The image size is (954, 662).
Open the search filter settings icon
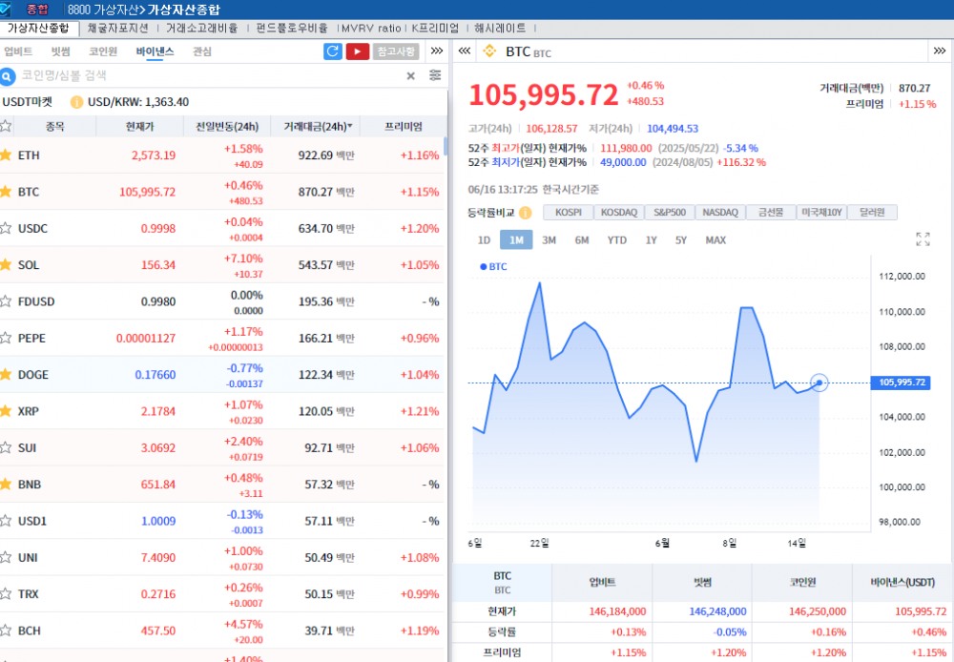click(435, 75)
